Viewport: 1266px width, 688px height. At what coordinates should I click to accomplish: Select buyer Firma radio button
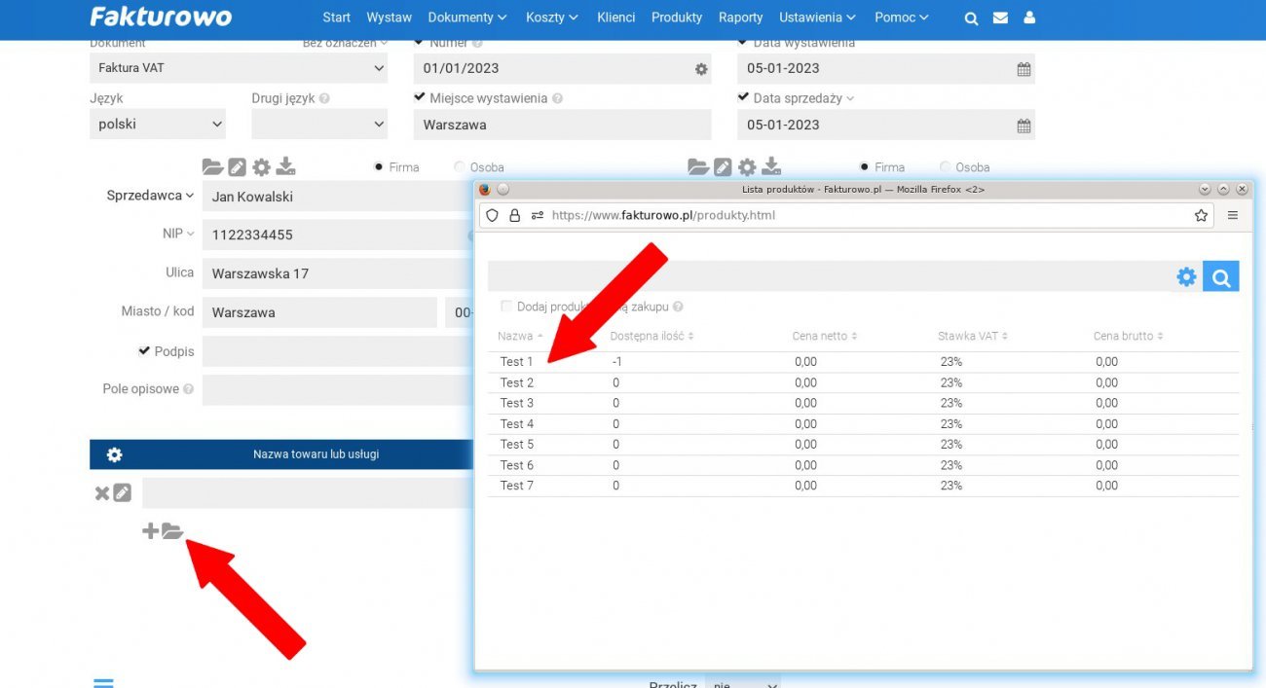(x=864, y=166)
